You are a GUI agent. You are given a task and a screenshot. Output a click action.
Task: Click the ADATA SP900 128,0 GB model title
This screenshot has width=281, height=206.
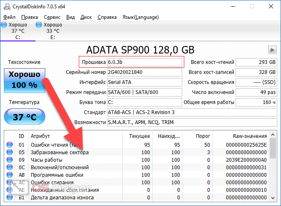click(x=140, y=50)
